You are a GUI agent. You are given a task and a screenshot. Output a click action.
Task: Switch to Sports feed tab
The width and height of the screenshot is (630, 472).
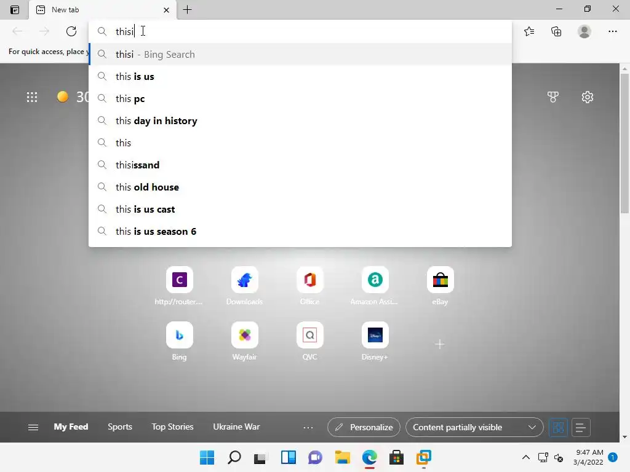120,427
